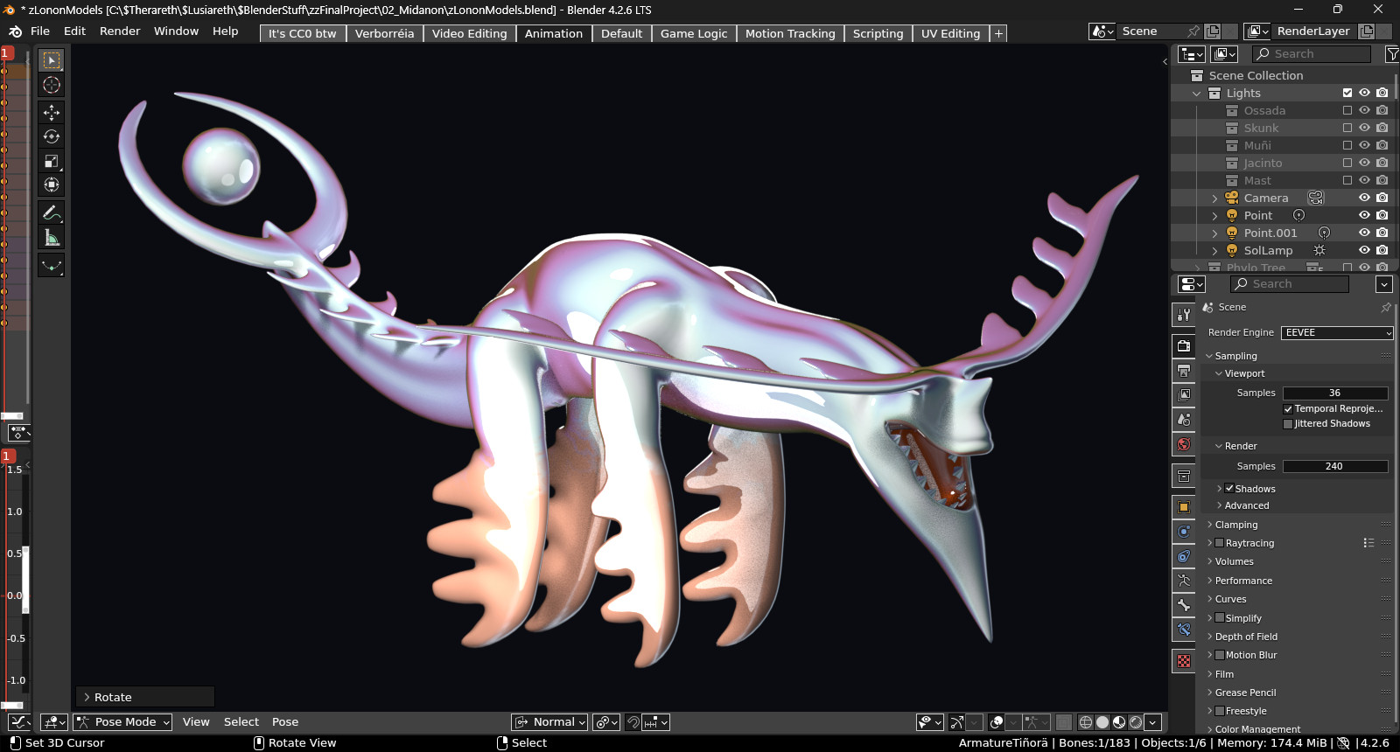Image resolution: width=1400 pixels, height=752 pixels.
Task: Switch viewport to Material Preview shading
Action: pos(1119,722)
